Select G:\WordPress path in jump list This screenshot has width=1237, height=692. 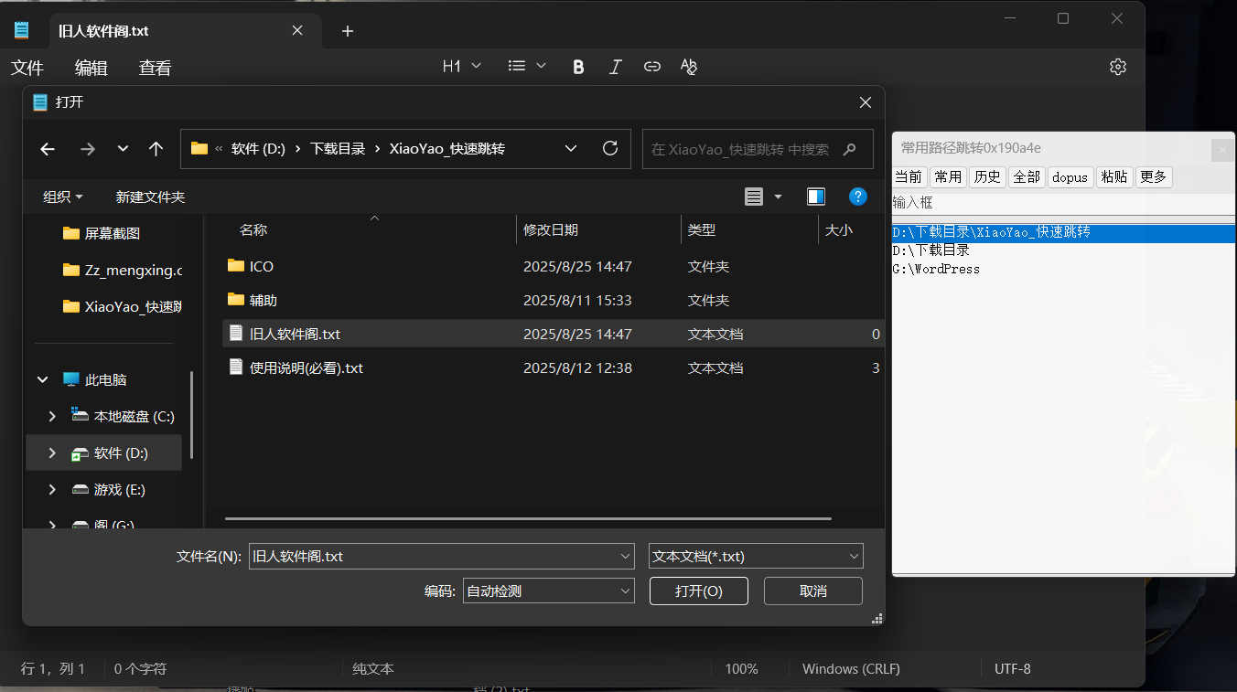(1064, 269)
